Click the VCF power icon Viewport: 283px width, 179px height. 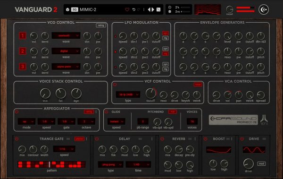tap(115, 85)
